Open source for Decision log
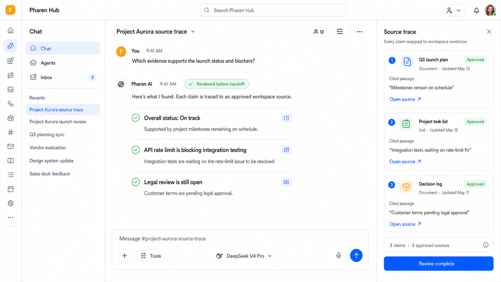 (405, 224)
